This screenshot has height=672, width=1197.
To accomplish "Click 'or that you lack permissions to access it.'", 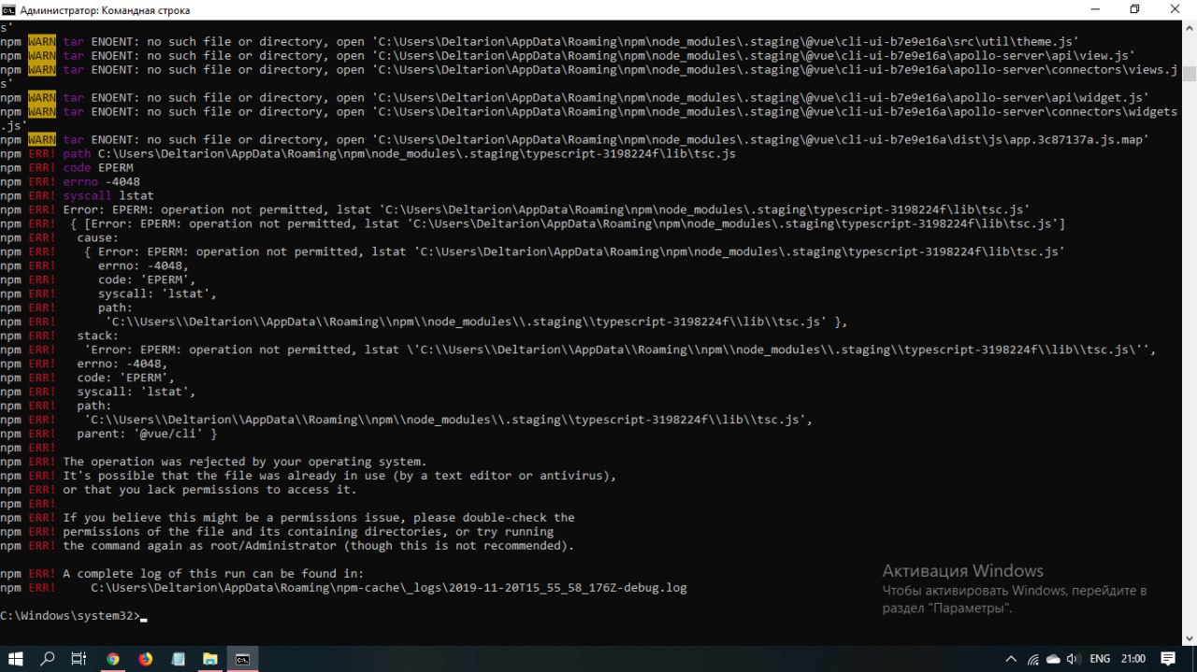I will click(x=209, y=490).
